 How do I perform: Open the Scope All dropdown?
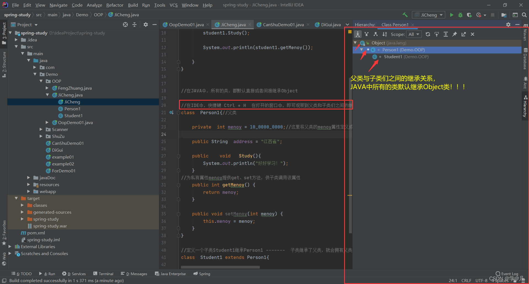(414, 34)
